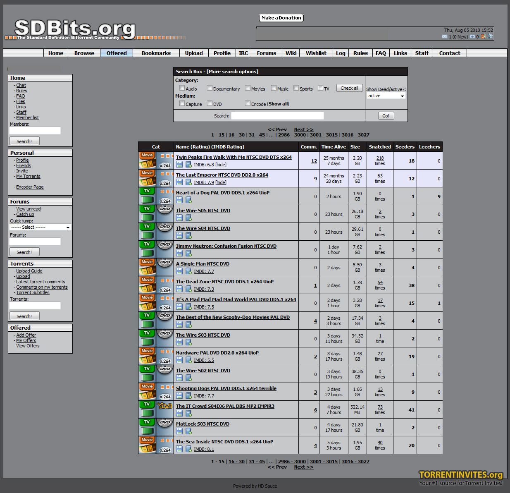Download The Wire S05 via floppy icon
This screenshot has height=493, width=510.
179,218
